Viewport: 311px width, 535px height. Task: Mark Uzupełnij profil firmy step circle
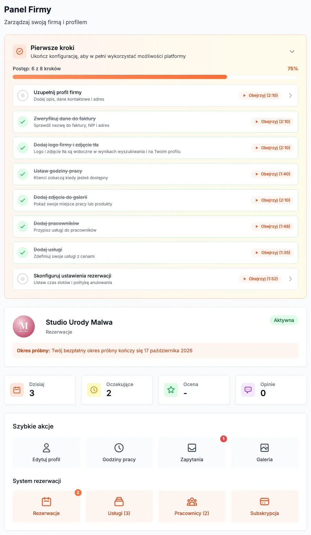coord(23,95)
